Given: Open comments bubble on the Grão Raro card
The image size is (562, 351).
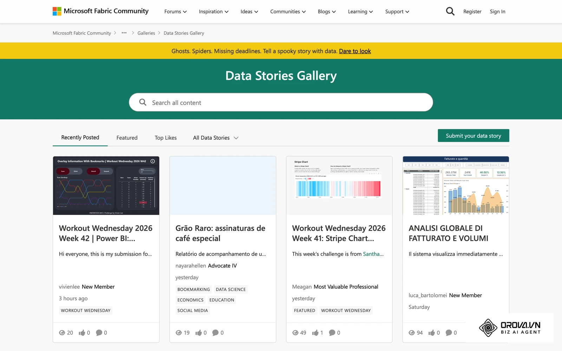Looking at the screenshot, I should 216,332.
